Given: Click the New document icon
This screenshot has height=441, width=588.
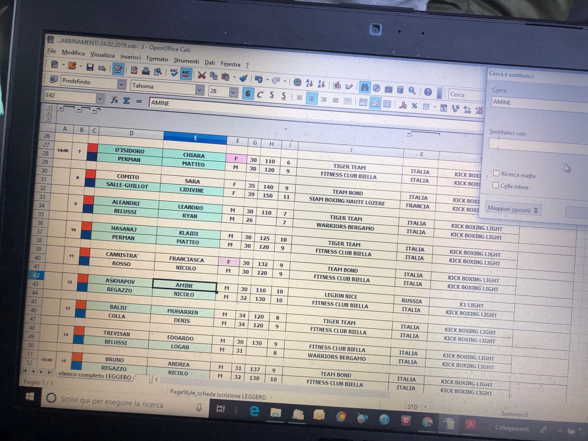Looking at the screenshot, I should (x=54, y=64).
